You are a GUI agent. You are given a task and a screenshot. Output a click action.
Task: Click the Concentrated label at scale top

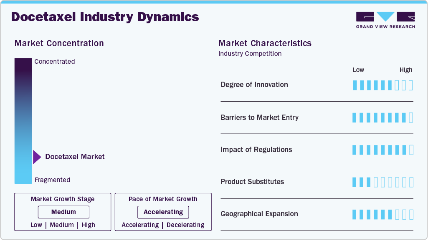pos(55,62)
